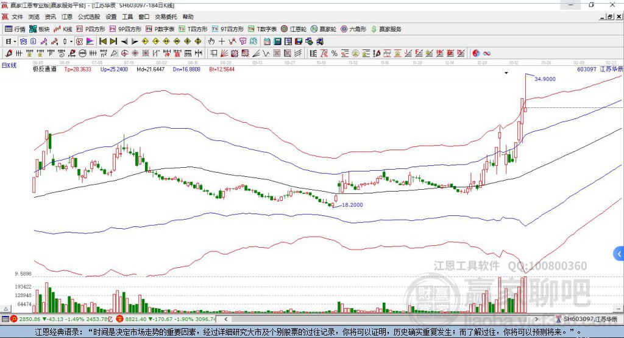Open the calculator icon
The image size is (624, 338).
click(277, 41)
